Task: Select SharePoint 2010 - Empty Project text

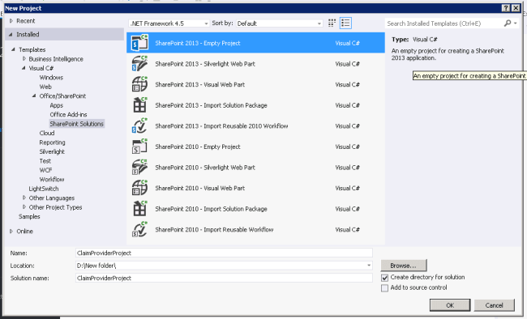Action: (x=198, y=147)
